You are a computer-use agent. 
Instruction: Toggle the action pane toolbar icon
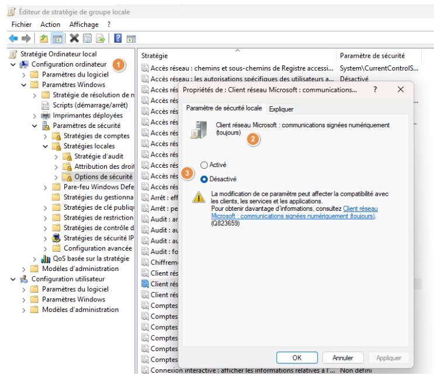click(x=131, y=39)
